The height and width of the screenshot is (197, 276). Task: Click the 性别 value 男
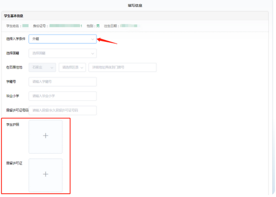tap(98, 26)
